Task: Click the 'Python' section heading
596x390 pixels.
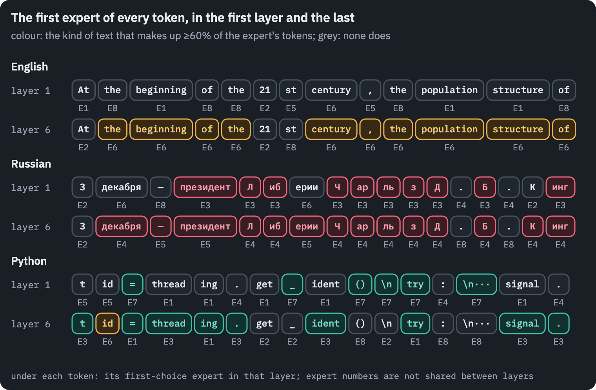Action: pos(29,261)
